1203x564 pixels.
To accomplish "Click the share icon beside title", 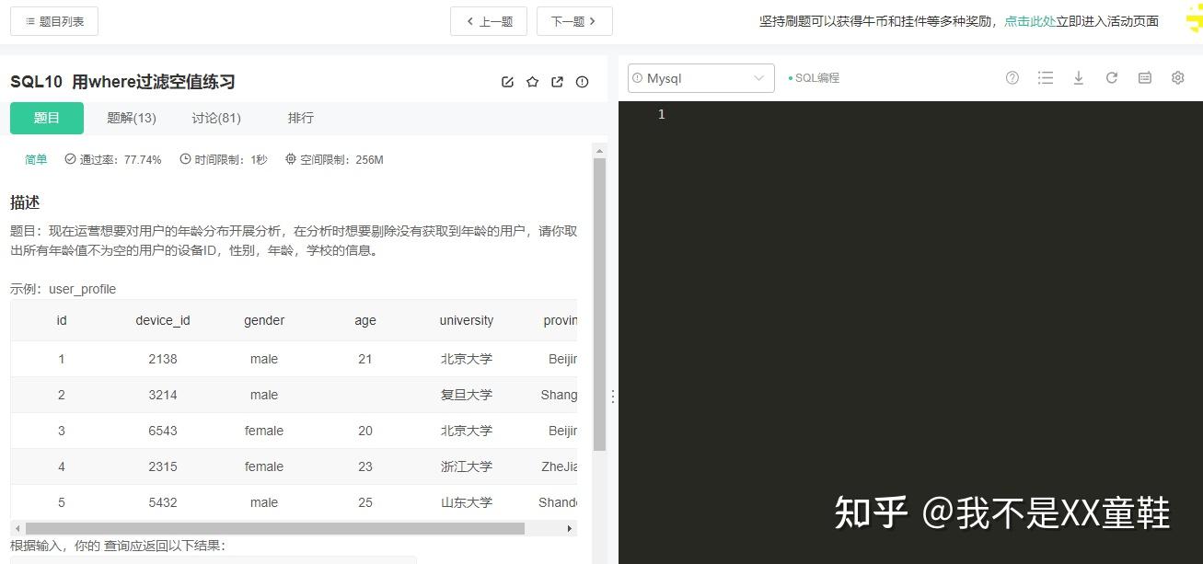I will (557, 82).
